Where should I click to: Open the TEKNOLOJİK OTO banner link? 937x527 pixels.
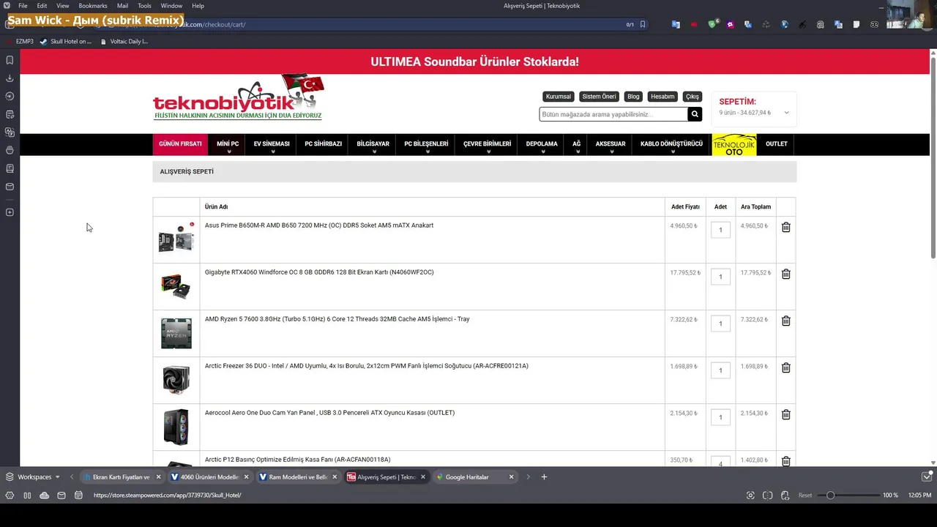point(734,145)
